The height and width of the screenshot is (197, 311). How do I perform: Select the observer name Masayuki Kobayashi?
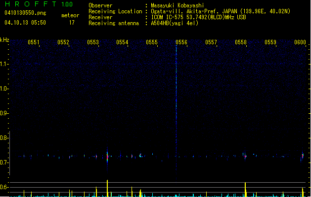click(x=178, y=5)
